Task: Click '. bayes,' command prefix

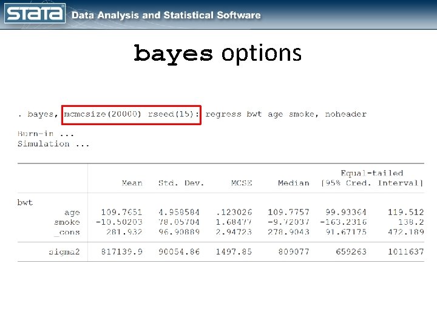Action: pos(38,114)
